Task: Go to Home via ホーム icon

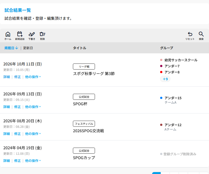Action: (x=8, y=36)
